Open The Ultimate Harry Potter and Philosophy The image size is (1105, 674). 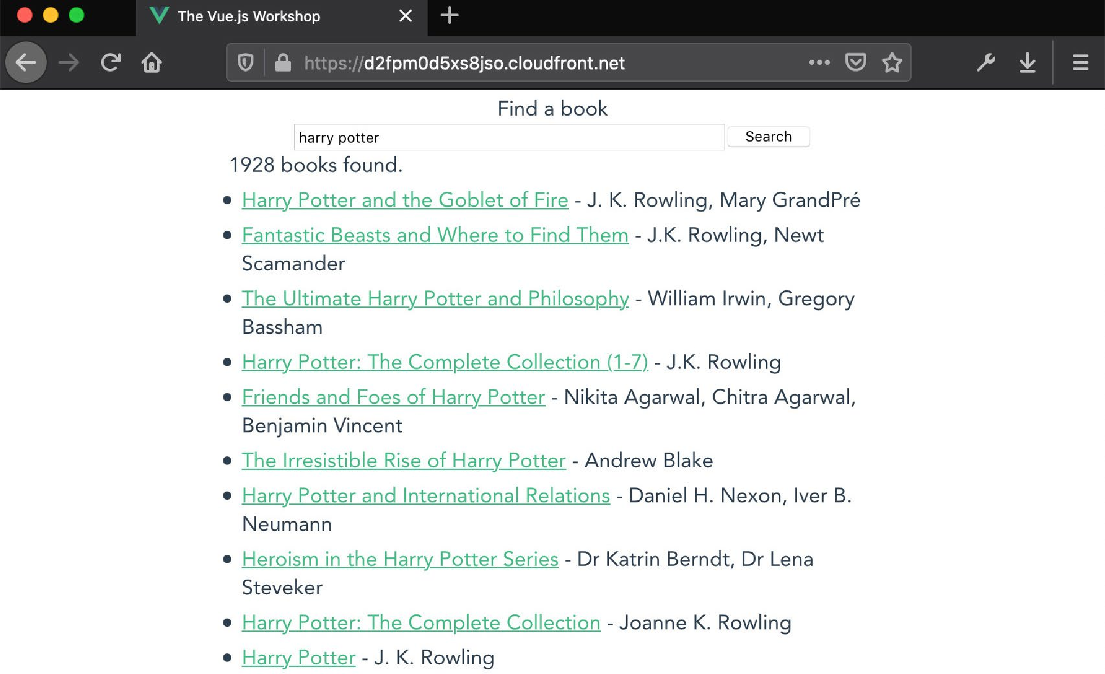tap(435, 299)
